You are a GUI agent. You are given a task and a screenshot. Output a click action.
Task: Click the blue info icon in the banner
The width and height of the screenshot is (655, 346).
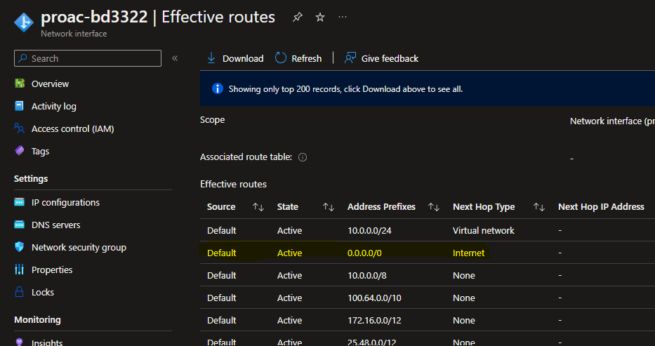click(218, 88)
